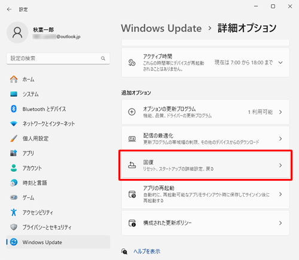Click the 詳細オプション page title
The image size is (299, 260).
(x=247, y=28)
